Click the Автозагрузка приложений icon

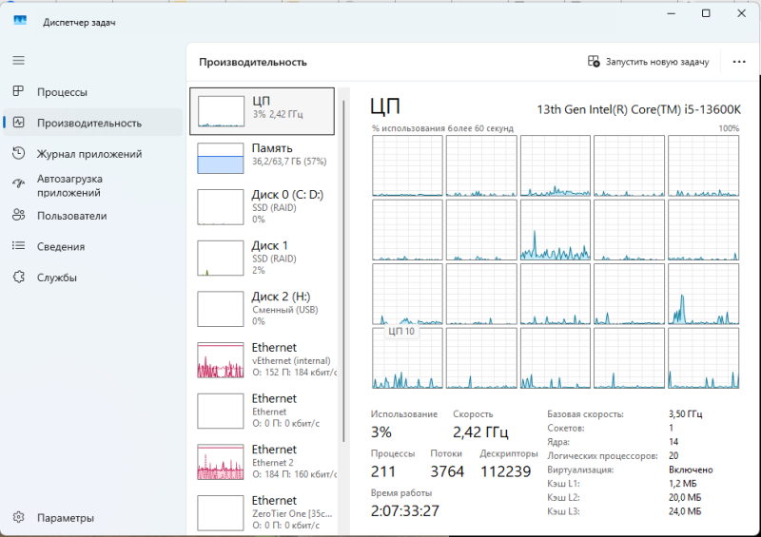18,184
